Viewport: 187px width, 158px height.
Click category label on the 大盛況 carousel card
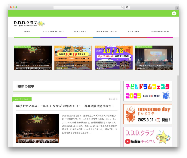coord(144,47)
